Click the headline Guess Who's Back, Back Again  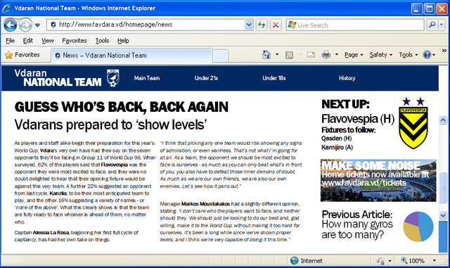tap(122, 107)
